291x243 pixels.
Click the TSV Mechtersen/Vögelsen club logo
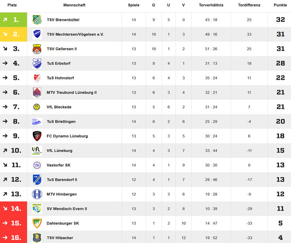(37, 34)
